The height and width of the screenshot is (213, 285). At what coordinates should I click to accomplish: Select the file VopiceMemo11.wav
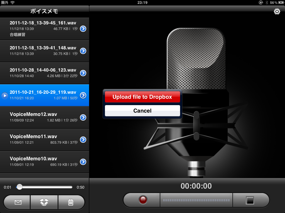(45, 140)
